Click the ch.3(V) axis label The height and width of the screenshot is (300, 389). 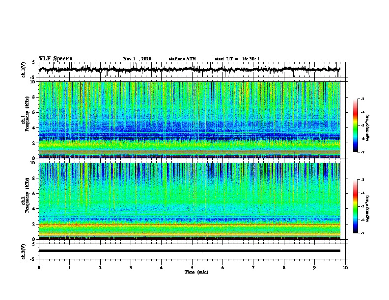pyautogui.click(x=24, y=251)
